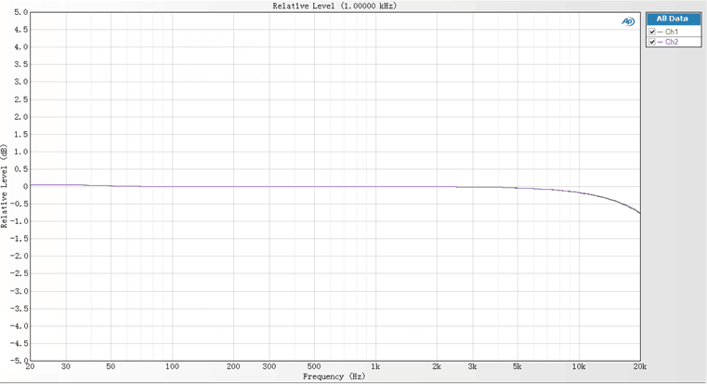Click the 20k tick on frequency axis

[x=638, y=367]
